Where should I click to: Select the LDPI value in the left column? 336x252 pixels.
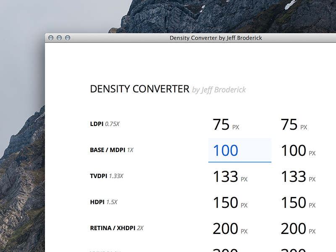click(224, 124)
